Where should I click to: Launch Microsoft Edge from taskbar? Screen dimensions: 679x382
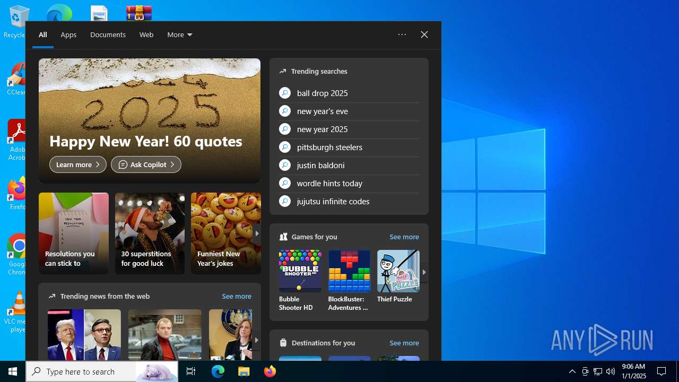(x=218, y=371)
